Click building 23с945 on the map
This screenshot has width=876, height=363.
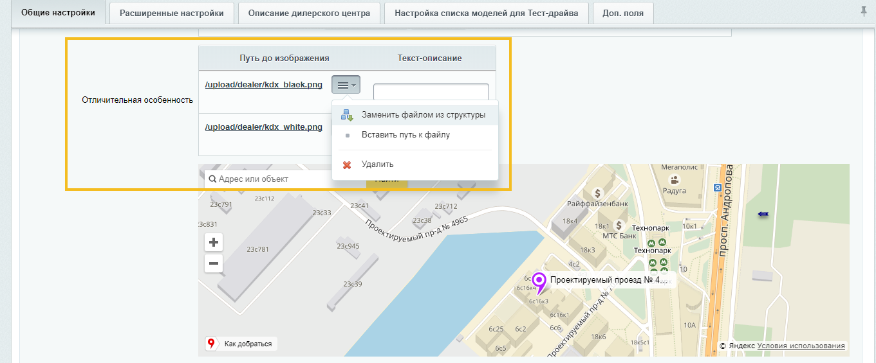click(x=348, y=246)
